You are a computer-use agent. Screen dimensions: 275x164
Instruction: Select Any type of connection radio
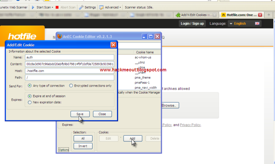tap(30, 86)
